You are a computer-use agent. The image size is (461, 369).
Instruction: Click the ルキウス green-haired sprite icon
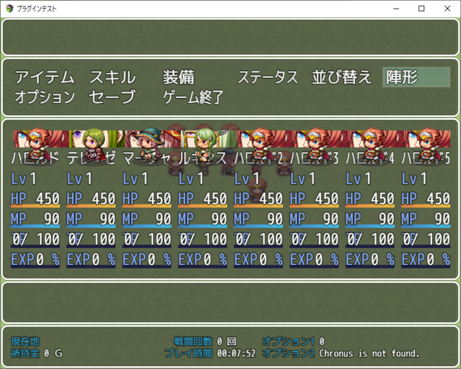pos(205,145)
